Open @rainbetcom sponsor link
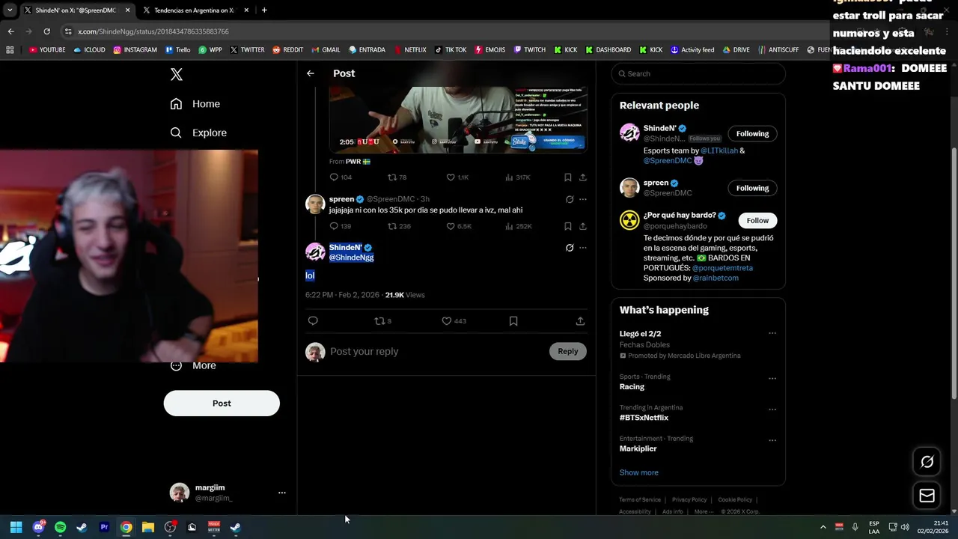The height and width of the screenshot is (539, 958). (x=716, y=278)
